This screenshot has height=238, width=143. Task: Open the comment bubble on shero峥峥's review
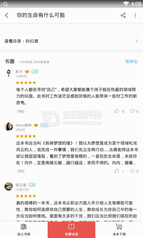pyautogui.click(x=132, y=171)
